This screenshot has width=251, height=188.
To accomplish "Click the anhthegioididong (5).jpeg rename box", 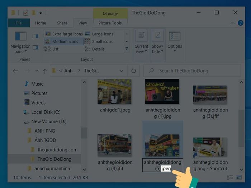I will click(163, 165).
